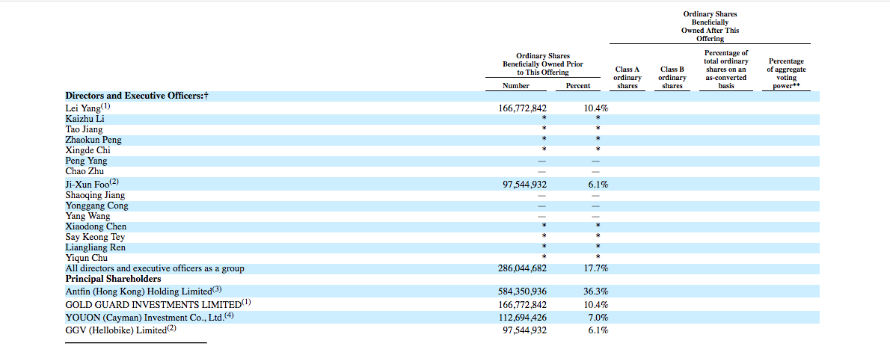Viewport: 890px width, 361px height.
Task: Click the 'Principal Shareholders' heading
Action: [113, 279]
